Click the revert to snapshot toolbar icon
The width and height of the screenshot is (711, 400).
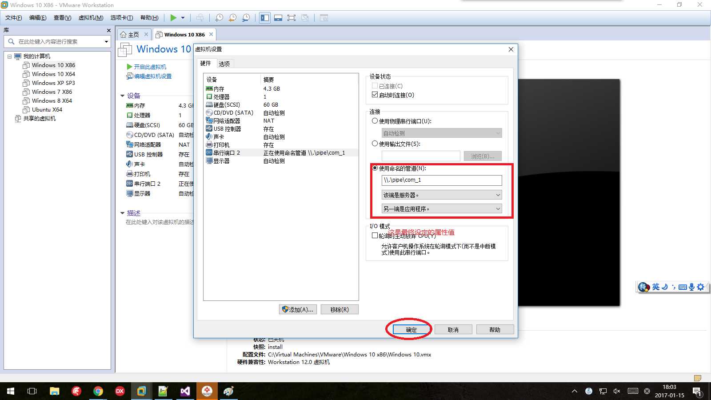(232, 18)
